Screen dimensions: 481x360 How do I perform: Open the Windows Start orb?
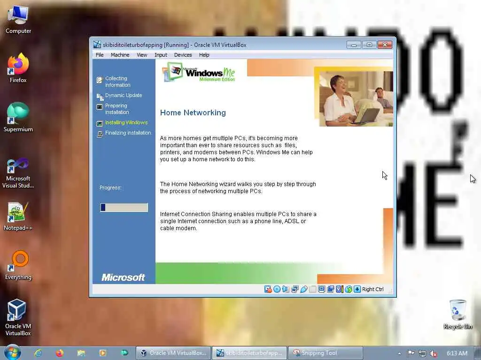(x=13, y=352)
